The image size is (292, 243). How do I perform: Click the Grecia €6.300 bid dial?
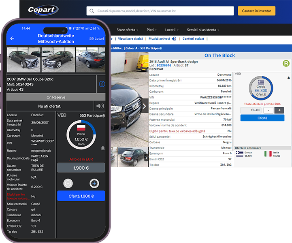(x=261, y=88)
